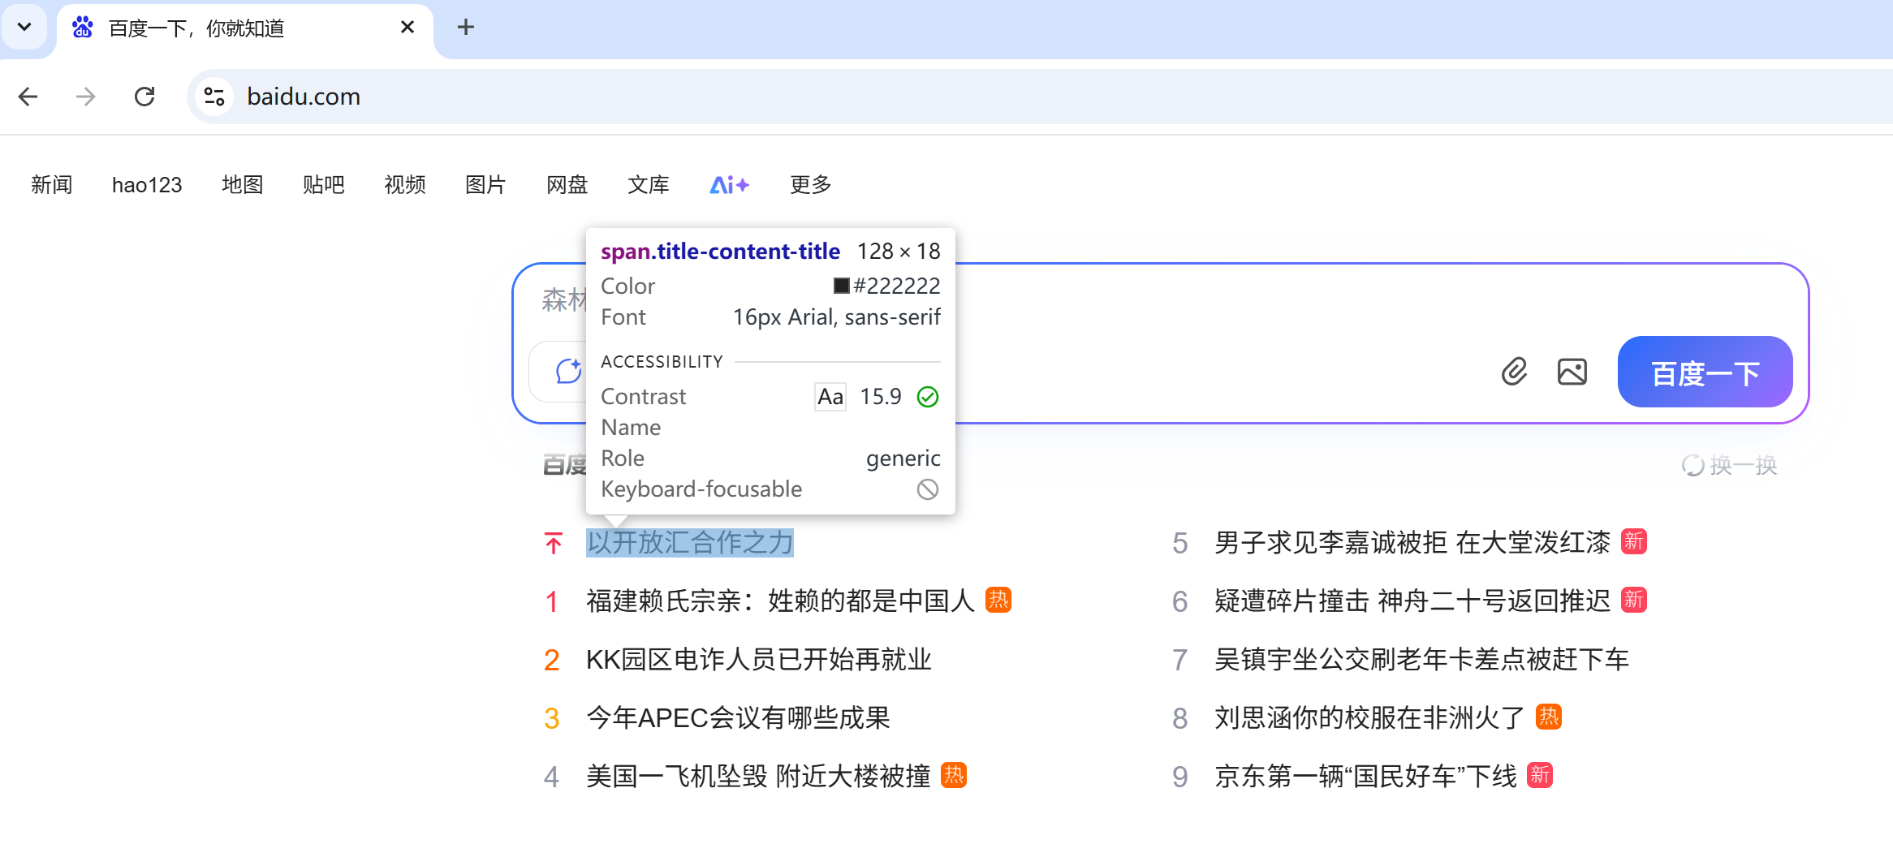Open site information icon beside baidu.com
This screenshot has width=1893, height=844.
(214, 97)
